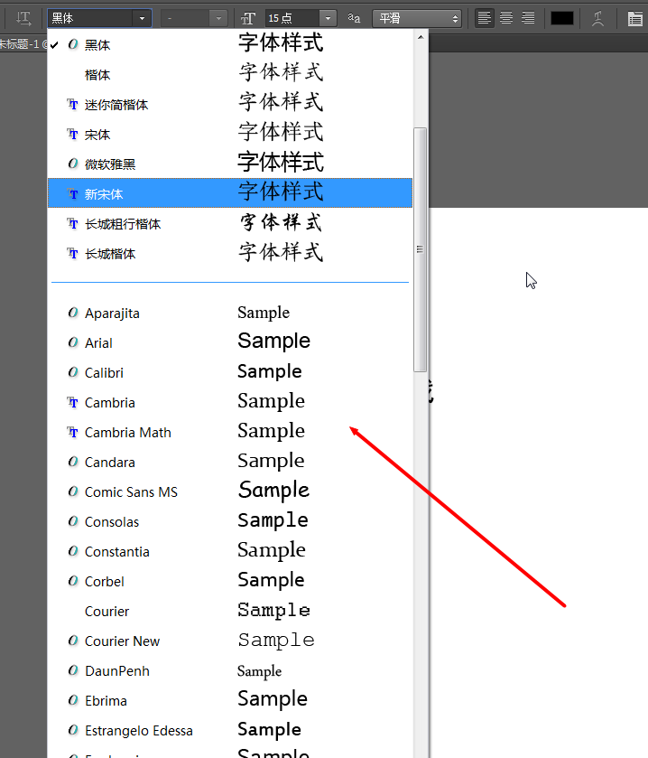The height and width of the screenshot is (758, 648).
Task: Choose the Estrangelo Edessa font
Action: click(x=230, y=730)
